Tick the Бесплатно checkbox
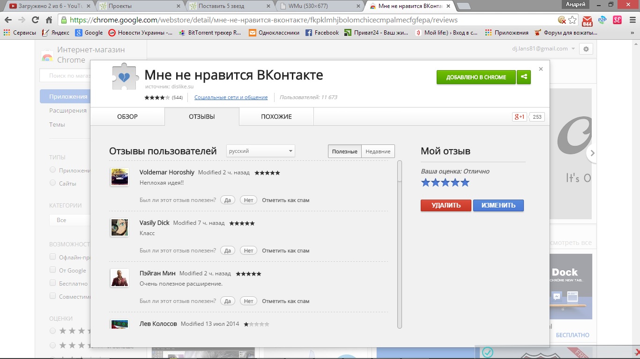Screen dimensions: 640x359 pyautogui.click(x=53, y=283)
